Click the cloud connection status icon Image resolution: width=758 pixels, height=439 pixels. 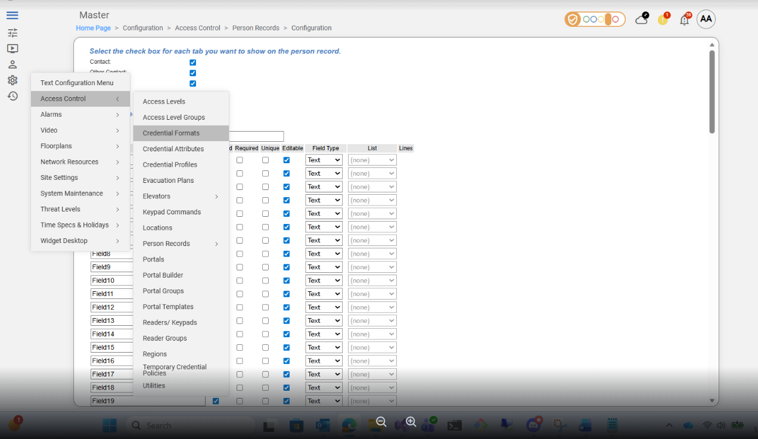pyautogui.click(x=641, y=19)
